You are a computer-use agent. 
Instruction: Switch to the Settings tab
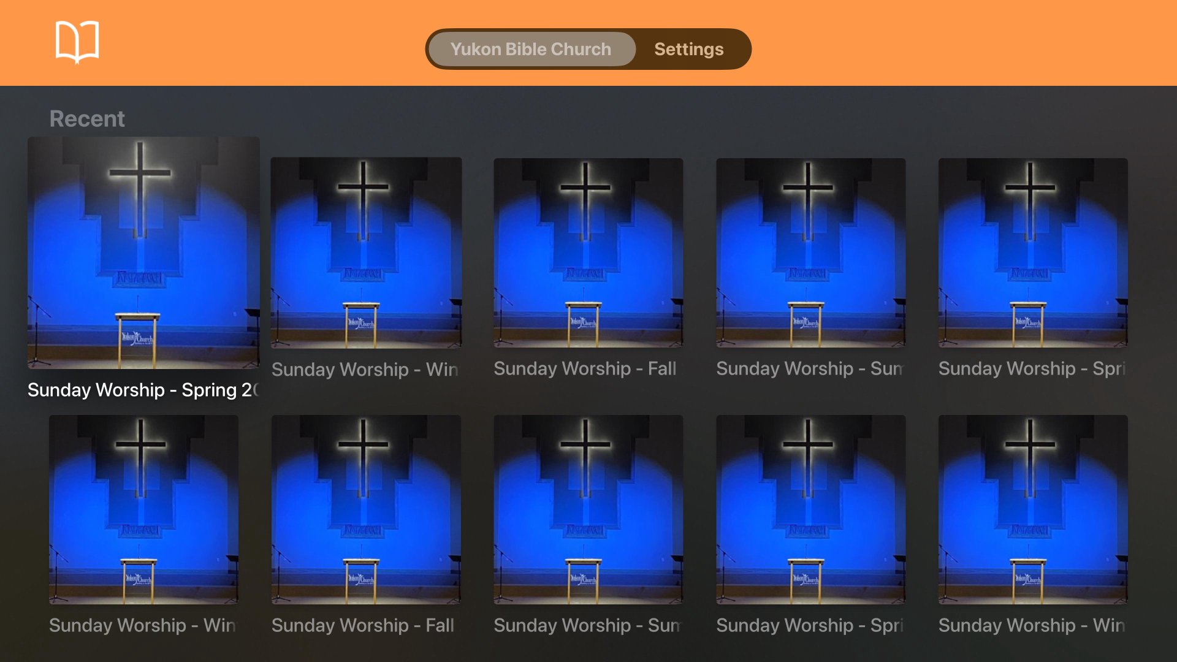(689, 49)
